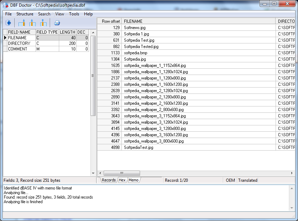Click the OEM status bar indicator
298x221 pixels.
click(x=230, y=180)
